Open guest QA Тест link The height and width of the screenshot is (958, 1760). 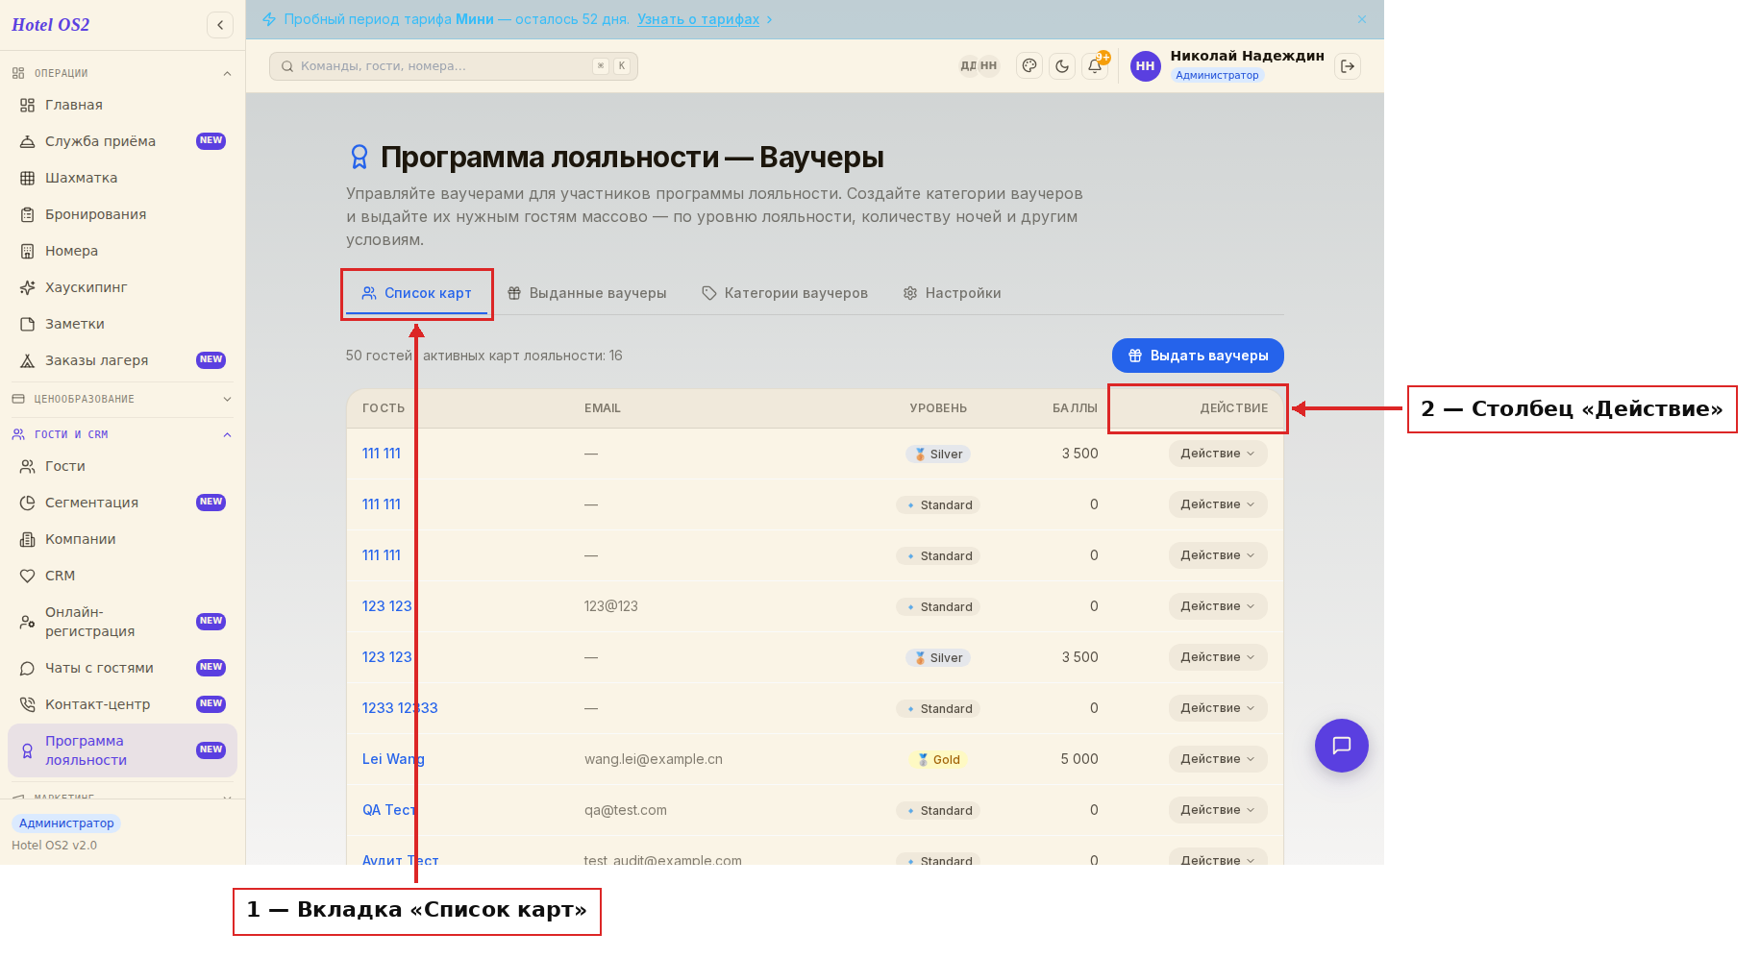click(389, 810)
